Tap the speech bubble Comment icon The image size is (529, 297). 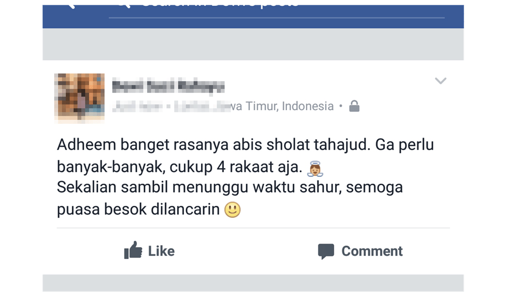pyautogui.click(x=326, y=251)
